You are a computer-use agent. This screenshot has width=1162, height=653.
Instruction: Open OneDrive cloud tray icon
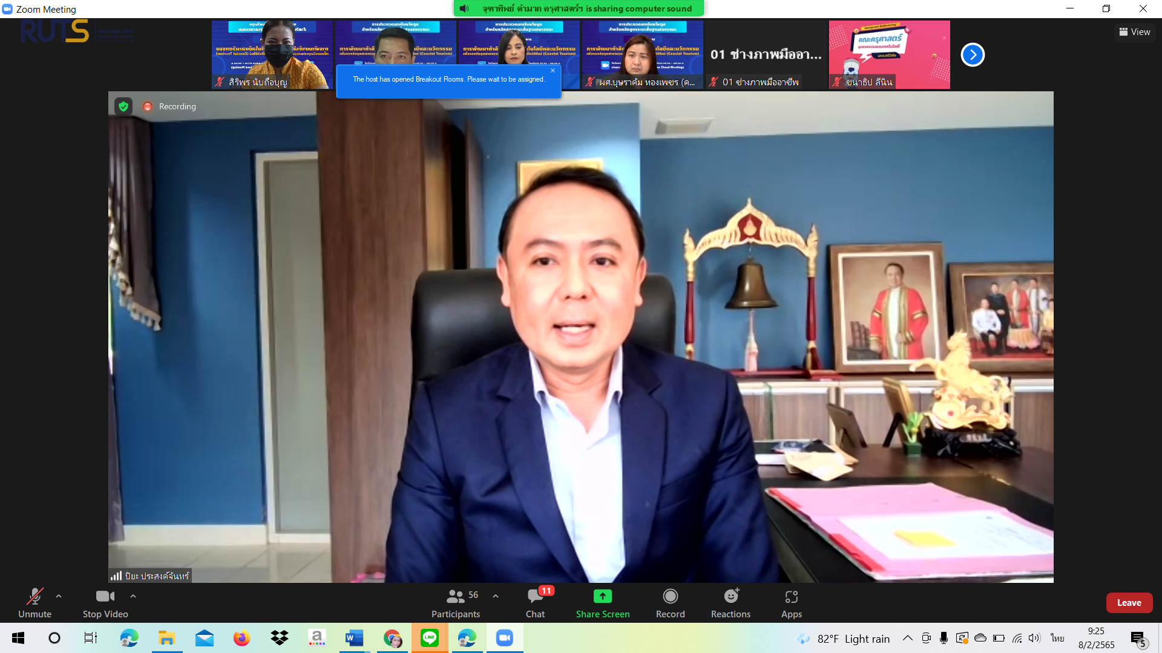[x=980, y=638]
